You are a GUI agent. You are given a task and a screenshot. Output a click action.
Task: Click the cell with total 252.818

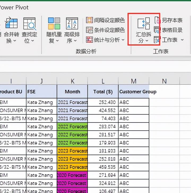(103, 159)
